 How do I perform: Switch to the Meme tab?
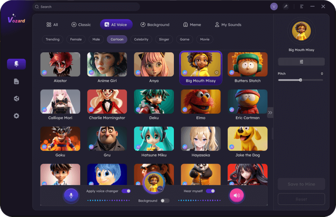click(x=192, y=25)
